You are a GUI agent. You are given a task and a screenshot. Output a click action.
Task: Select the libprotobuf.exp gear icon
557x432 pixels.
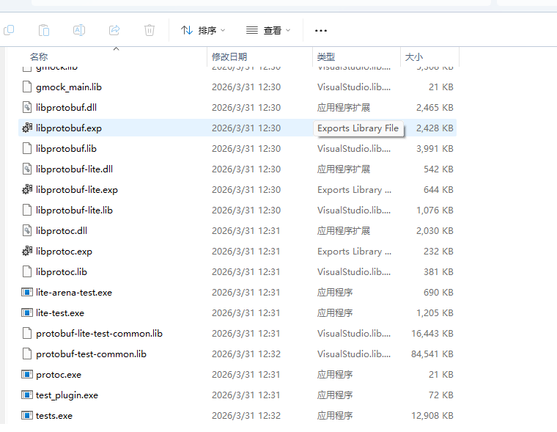pyautogui.click(x=27, y=128)
